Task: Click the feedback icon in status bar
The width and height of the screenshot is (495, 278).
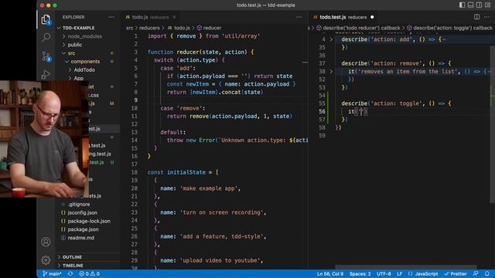Action: point(476,273)
